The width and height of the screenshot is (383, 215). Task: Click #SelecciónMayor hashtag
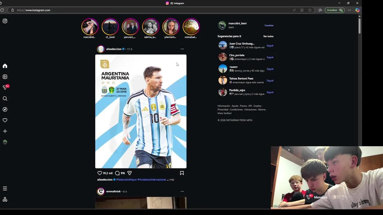pyautogui.click(x=127, y=179)
